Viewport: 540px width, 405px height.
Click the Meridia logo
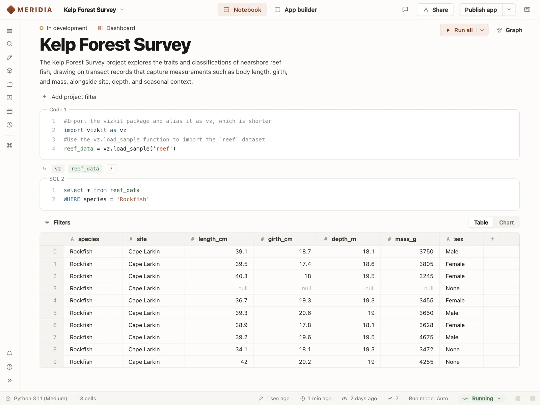[29, 10]
